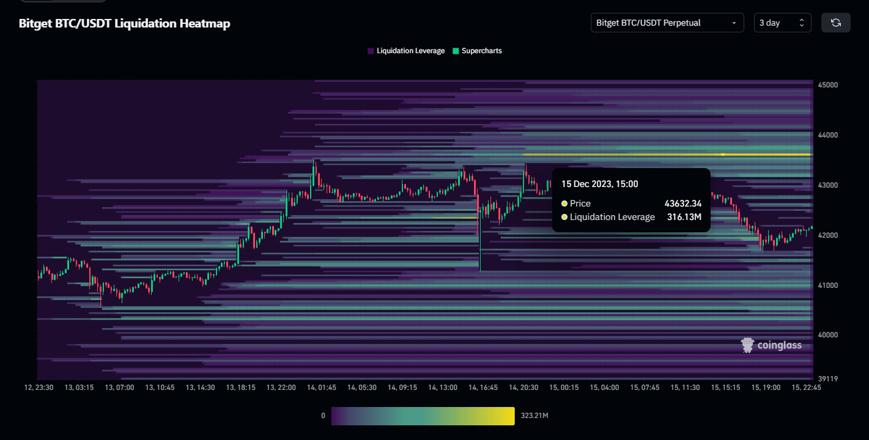869x440 pixels.
Task: Toggle the Liquidation Leverage legend label
Action: coord(410,51)
